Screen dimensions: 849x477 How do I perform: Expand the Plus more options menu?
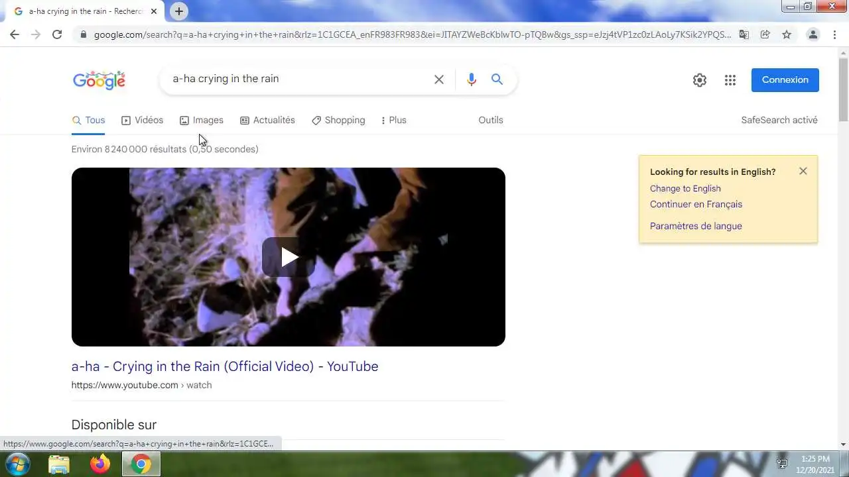pyautogui.click(x=393, y=120)
